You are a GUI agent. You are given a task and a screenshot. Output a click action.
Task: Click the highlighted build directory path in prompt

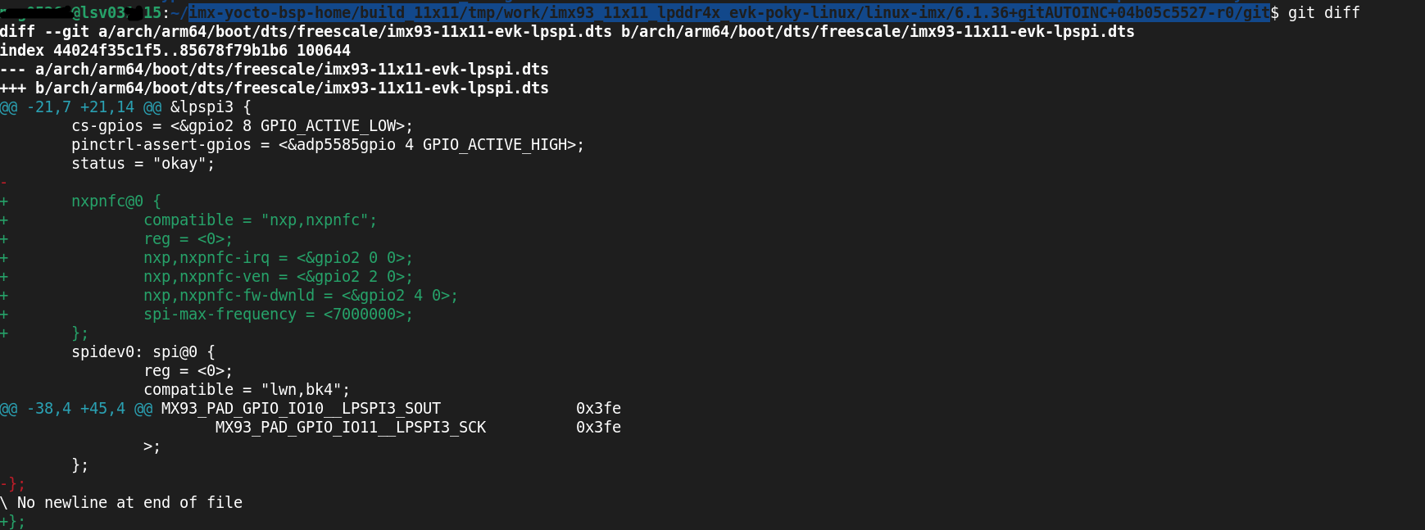point(728,12)
